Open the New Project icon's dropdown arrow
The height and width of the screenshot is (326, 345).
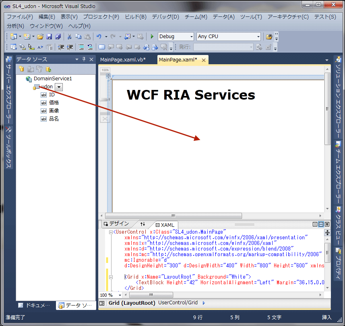pyautogui.click(x=20, y=37)
